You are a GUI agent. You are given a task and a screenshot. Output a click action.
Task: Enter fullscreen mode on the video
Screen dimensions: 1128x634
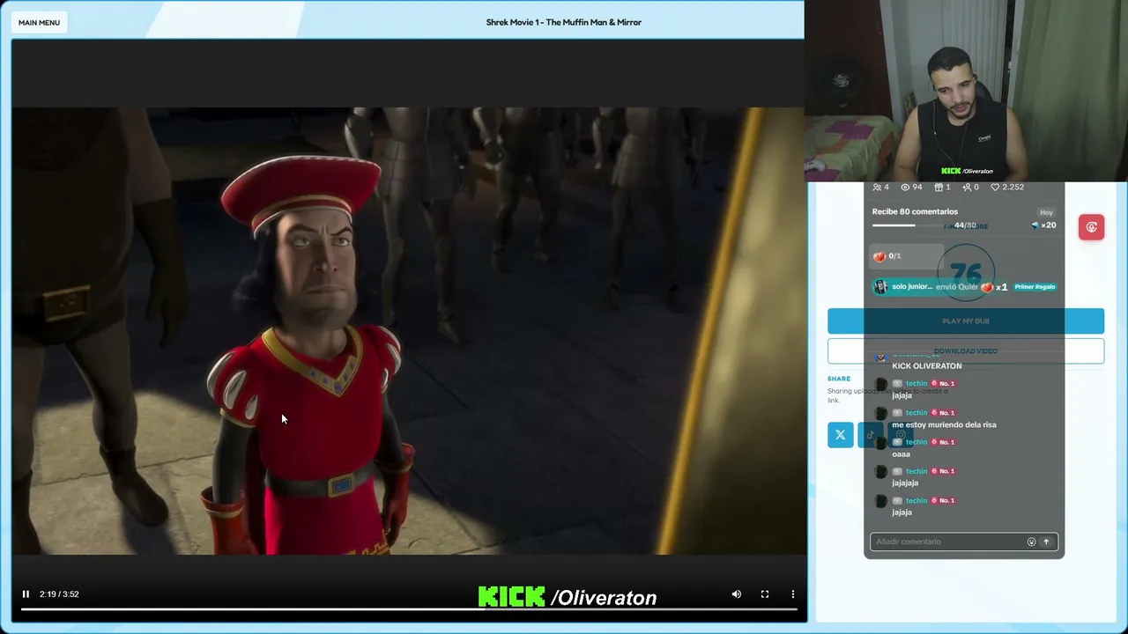pyautogui.click(x=765, y=594)
